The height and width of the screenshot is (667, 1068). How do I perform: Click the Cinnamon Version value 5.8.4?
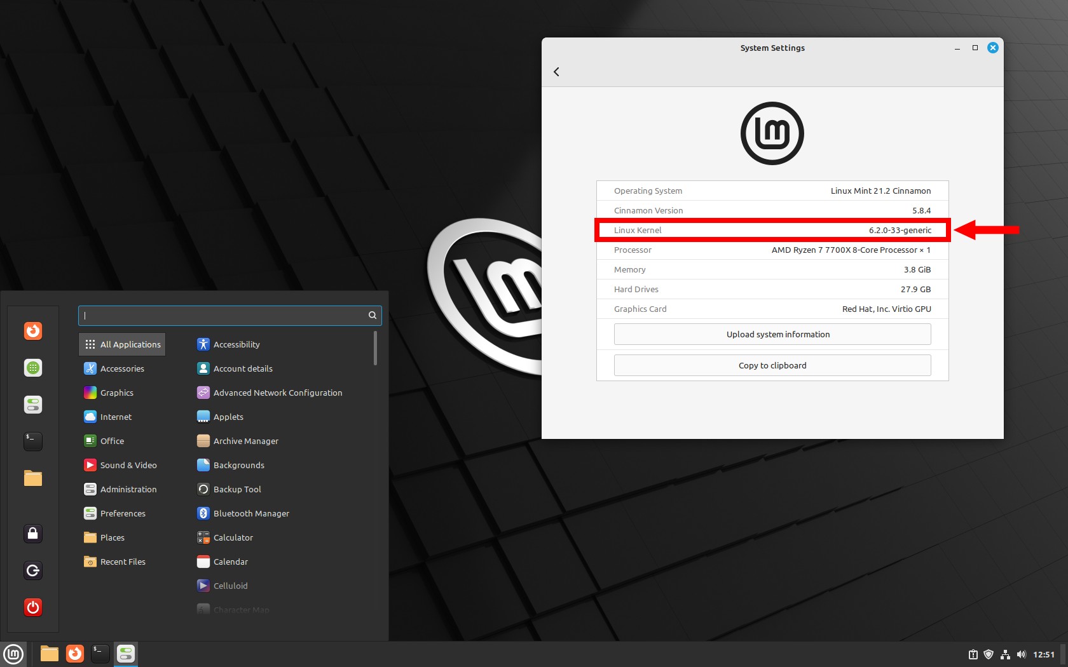(921, 210)
